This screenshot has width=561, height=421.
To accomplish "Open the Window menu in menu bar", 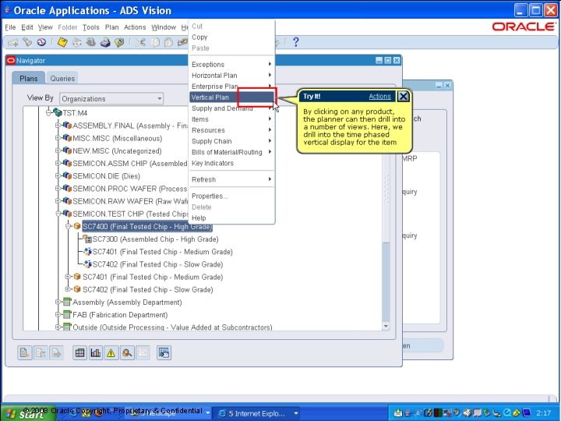I will point(164,27).
